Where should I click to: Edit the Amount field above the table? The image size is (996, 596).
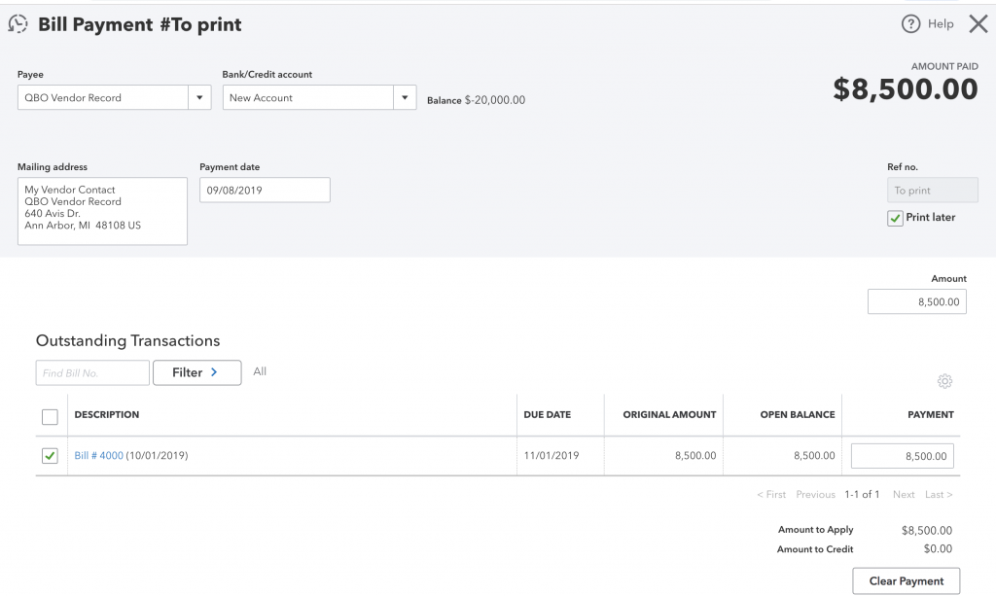point(917,302)
